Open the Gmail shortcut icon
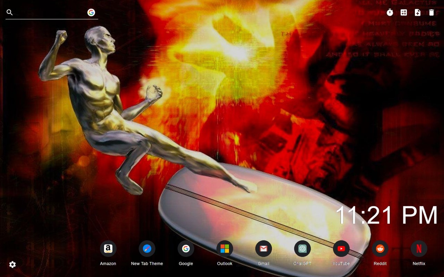Screen dimensions: 444x277 [264, 249]
